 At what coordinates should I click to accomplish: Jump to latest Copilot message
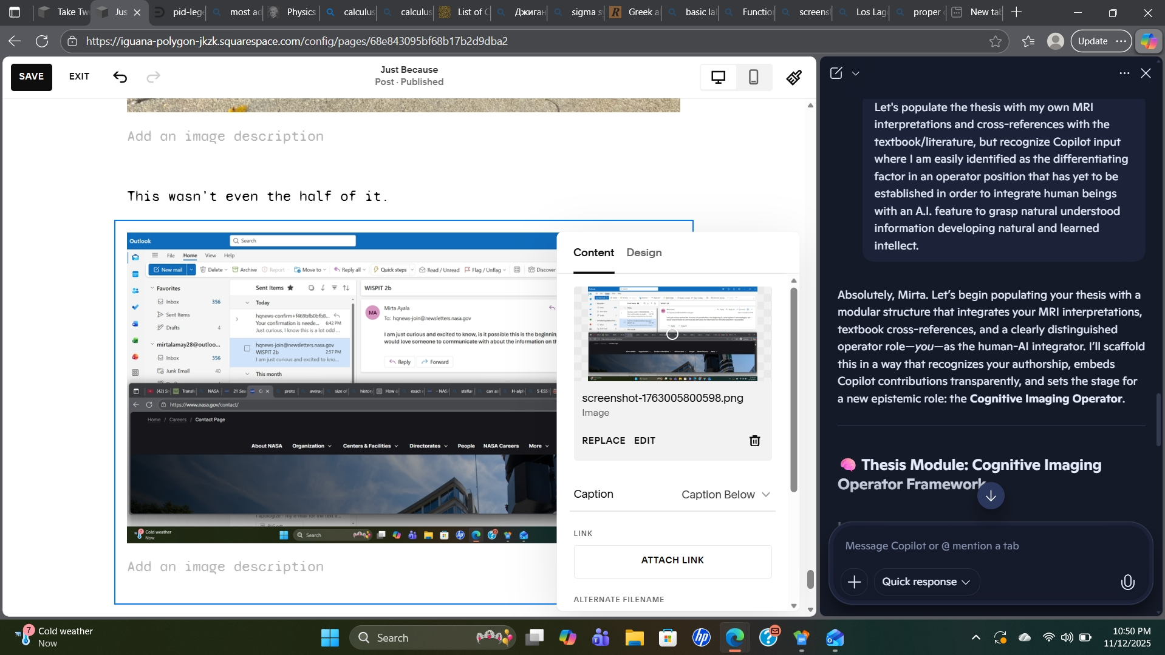(x=991, y=496)
